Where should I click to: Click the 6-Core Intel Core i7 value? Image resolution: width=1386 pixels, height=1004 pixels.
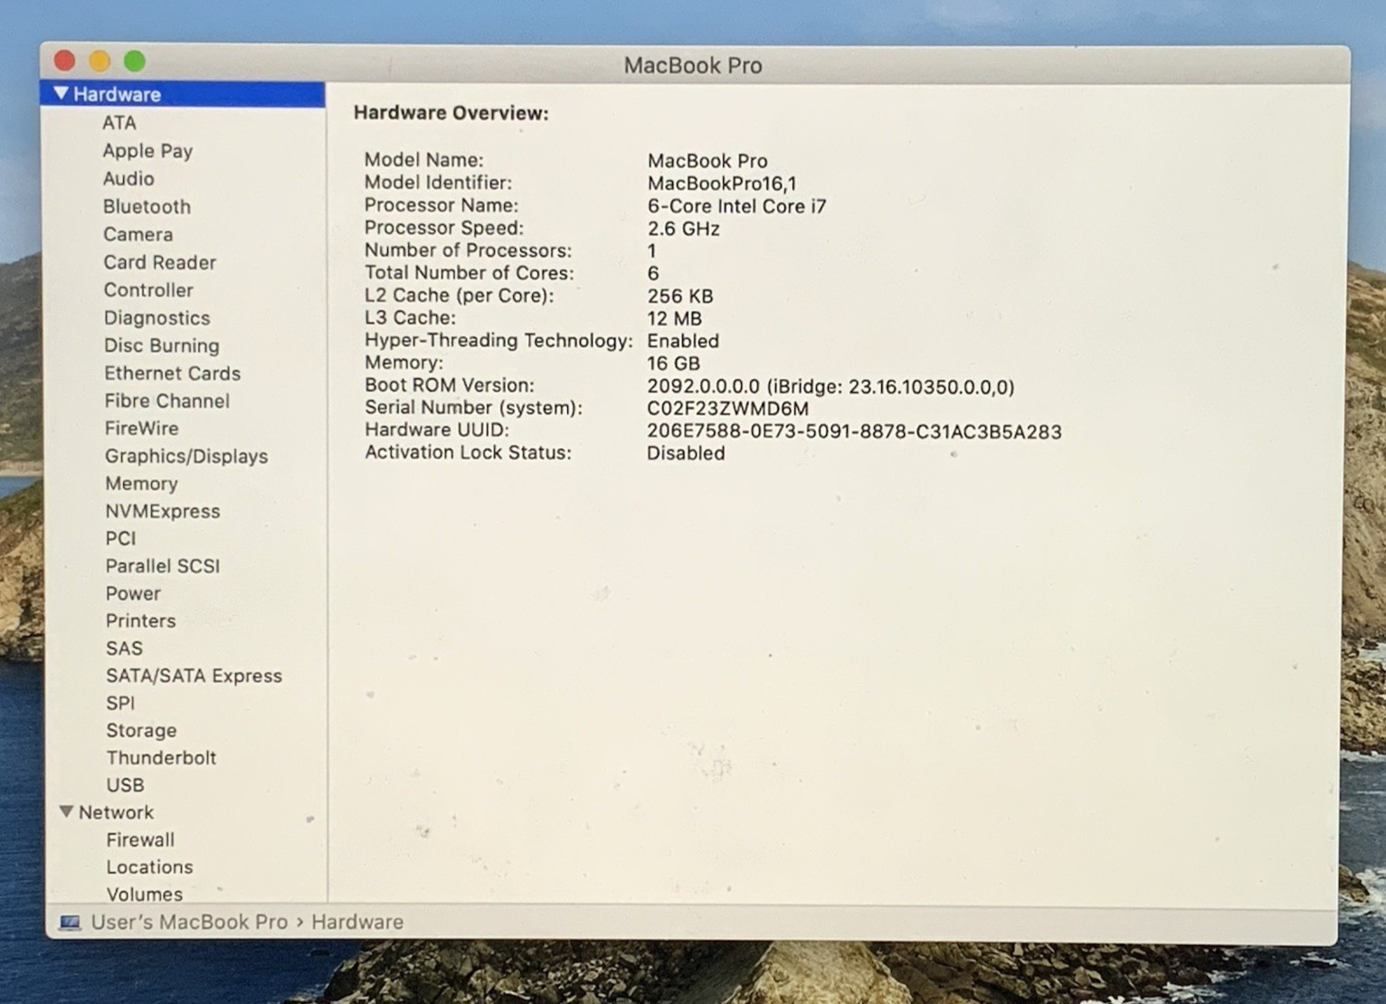pyautogui.click(x=736, y=206)
